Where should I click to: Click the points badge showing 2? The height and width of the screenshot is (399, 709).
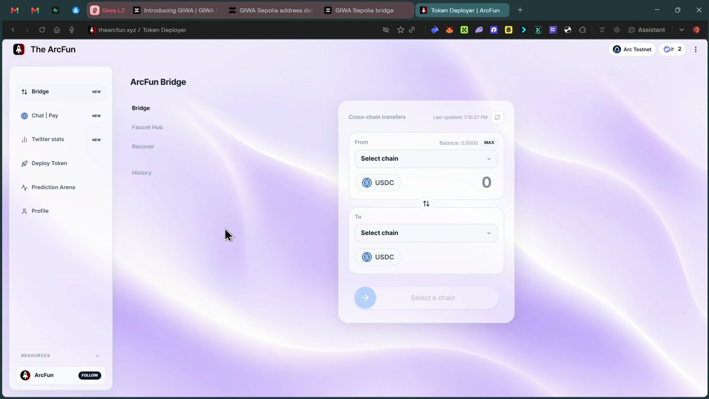[672, 50]
